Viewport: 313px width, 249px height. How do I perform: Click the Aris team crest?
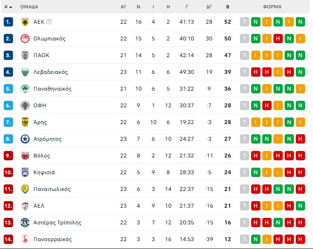[x=25, y=122]
